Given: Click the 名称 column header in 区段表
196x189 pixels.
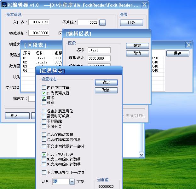Looking at the screenshot, I should point(43,53).
